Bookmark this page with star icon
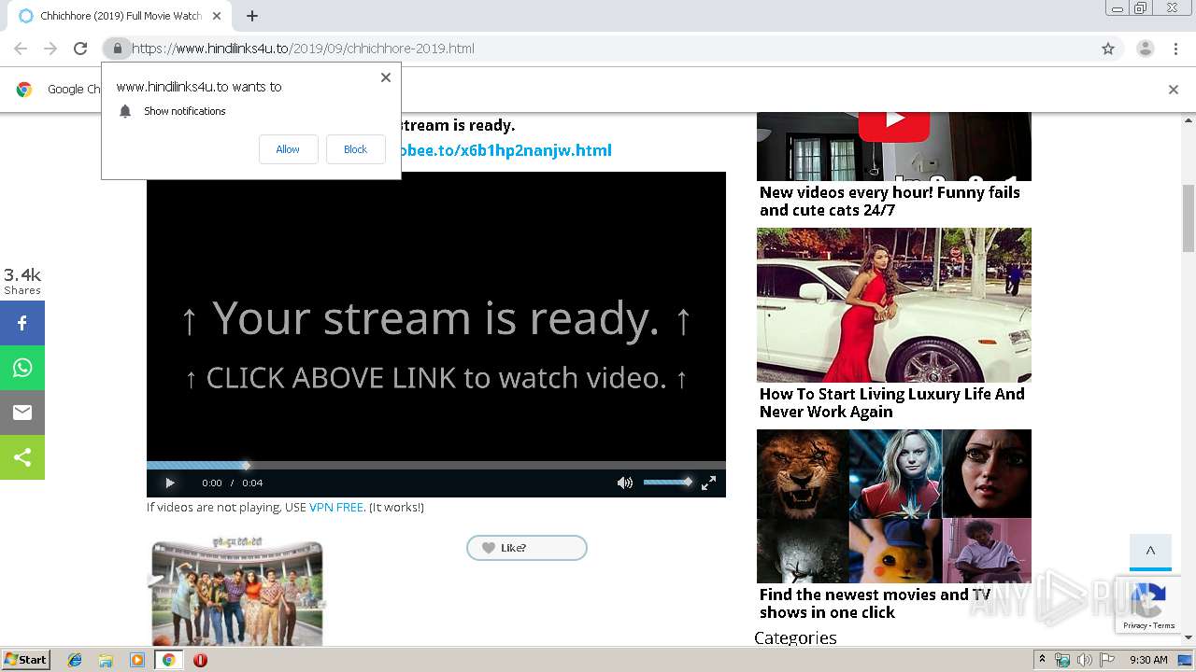The width and height of the screenshot is (1196, 672). tap(1108, 49)
